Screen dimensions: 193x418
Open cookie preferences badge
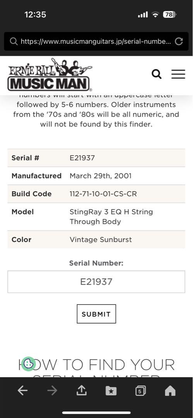28,363
